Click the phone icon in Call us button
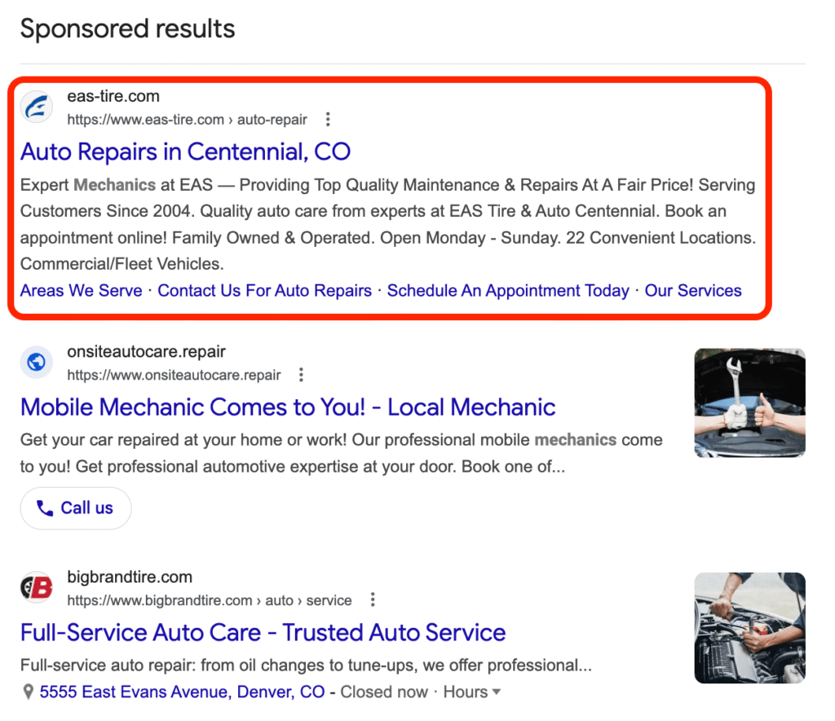This screenshot has width=835, height=721. point(45,508)
